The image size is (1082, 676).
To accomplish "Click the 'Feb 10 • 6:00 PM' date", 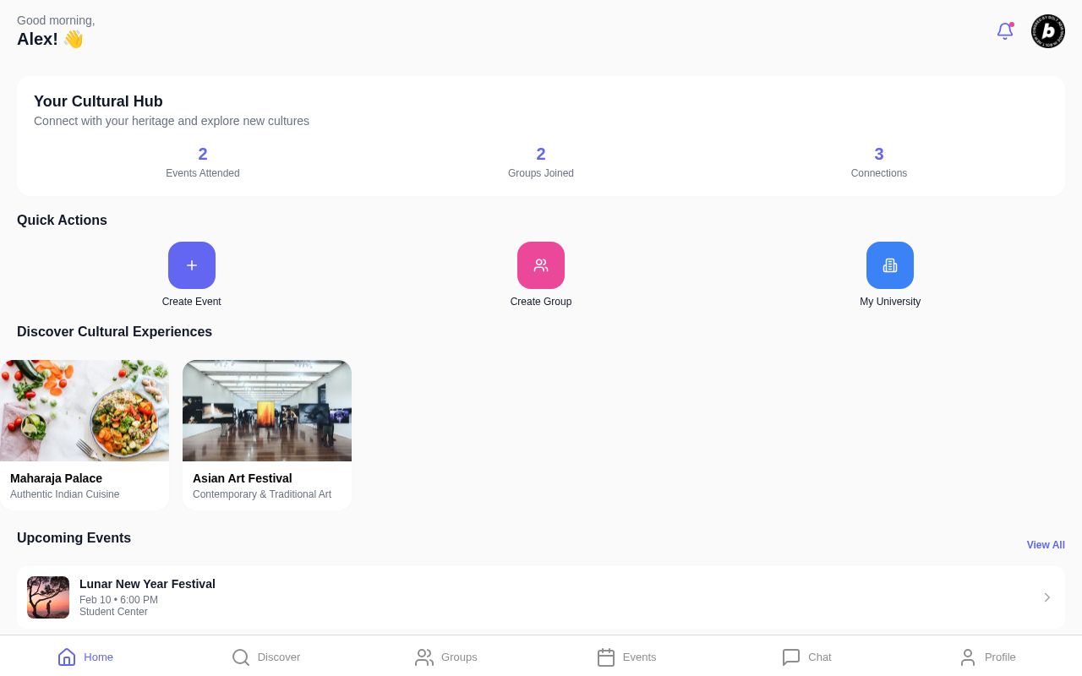I will (118, 600).
